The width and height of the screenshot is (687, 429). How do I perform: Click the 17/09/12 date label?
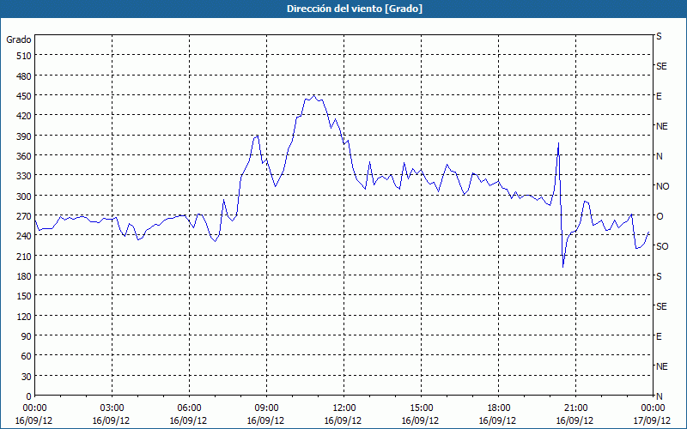click(653, 420)
